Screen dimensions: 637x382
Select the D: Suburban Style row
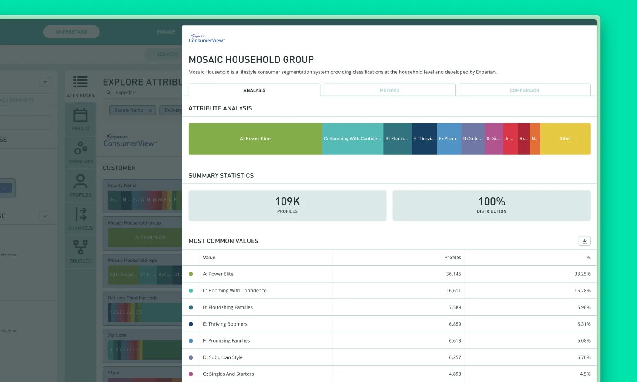tap(389, 357)
